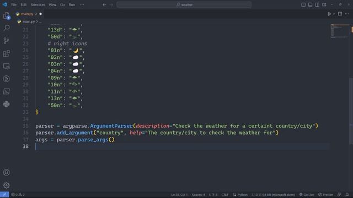The height and width of the screenshot is (198, 353).
Task: Open the Explorer view in activity bar
Action: click(6, 15)
